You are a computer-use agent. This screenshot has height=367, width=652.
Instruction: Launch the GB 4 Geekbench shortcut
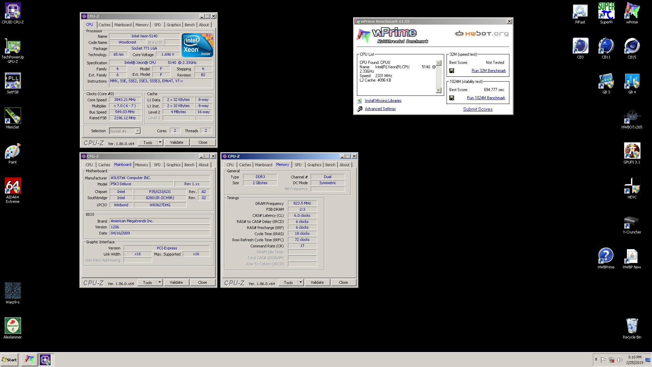coord(632,84)
